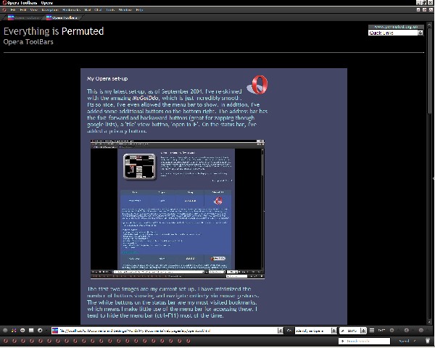Click the My Opera set-up heading
Screen dimensions: 435x348
click(x=107, y=79)
